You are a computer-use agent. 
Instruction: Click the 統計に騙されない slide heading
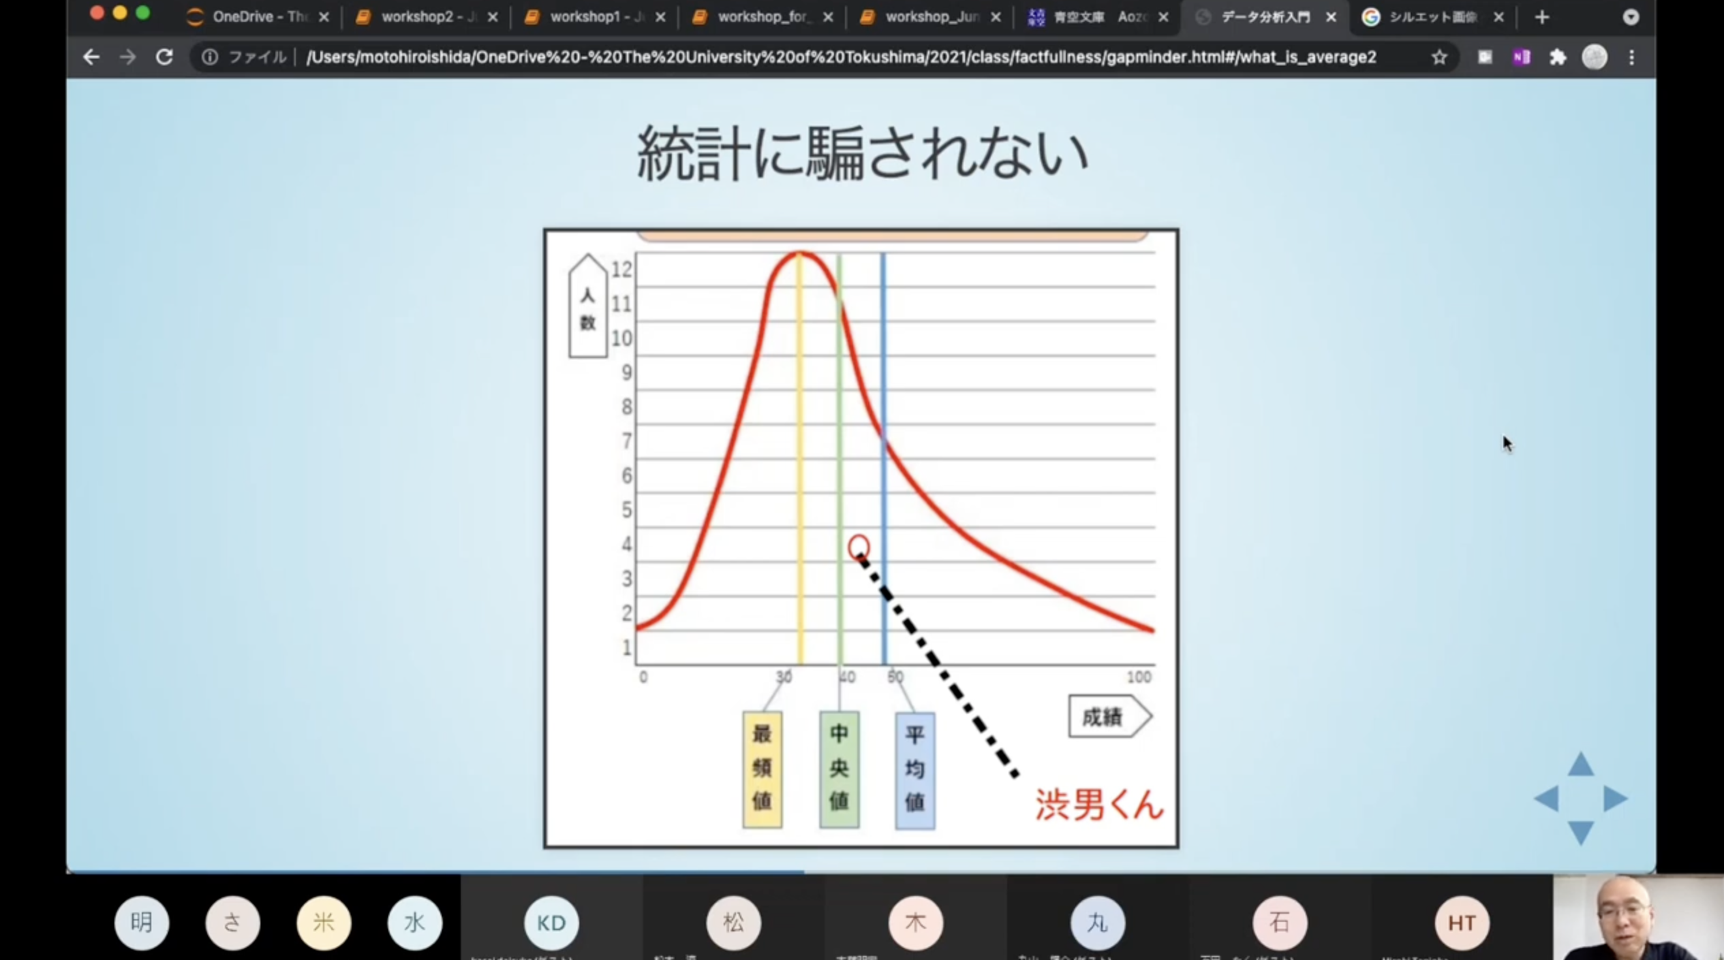pos(862,154)
